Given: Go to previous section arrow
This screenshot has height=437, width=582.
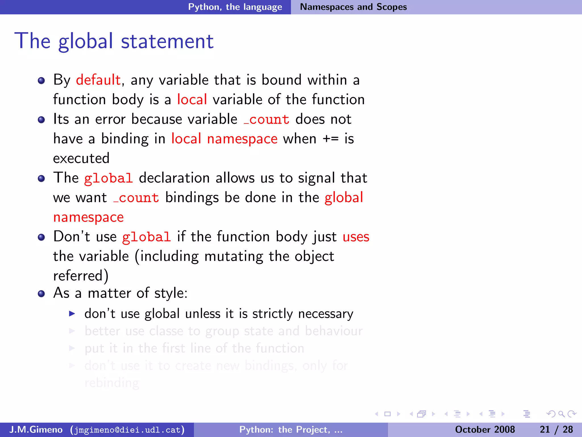Looking at the screenshot, I should (481, 414).
